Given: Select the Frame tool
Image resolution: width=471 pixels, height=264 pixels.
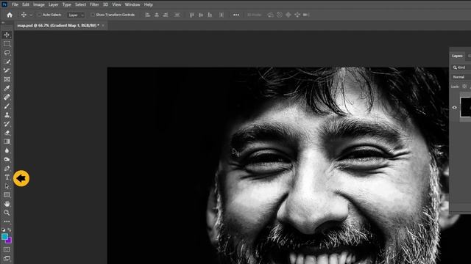Looking at the screenshot, I should (x=7, y=79).
